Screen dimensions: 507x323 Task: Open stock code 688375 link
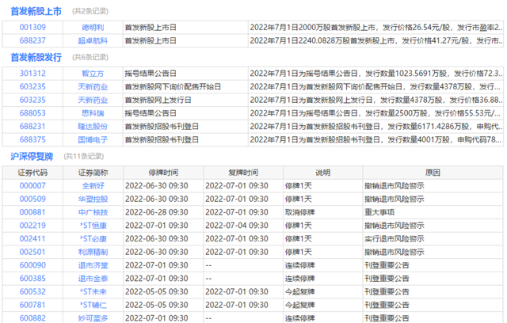coord(32,140)
